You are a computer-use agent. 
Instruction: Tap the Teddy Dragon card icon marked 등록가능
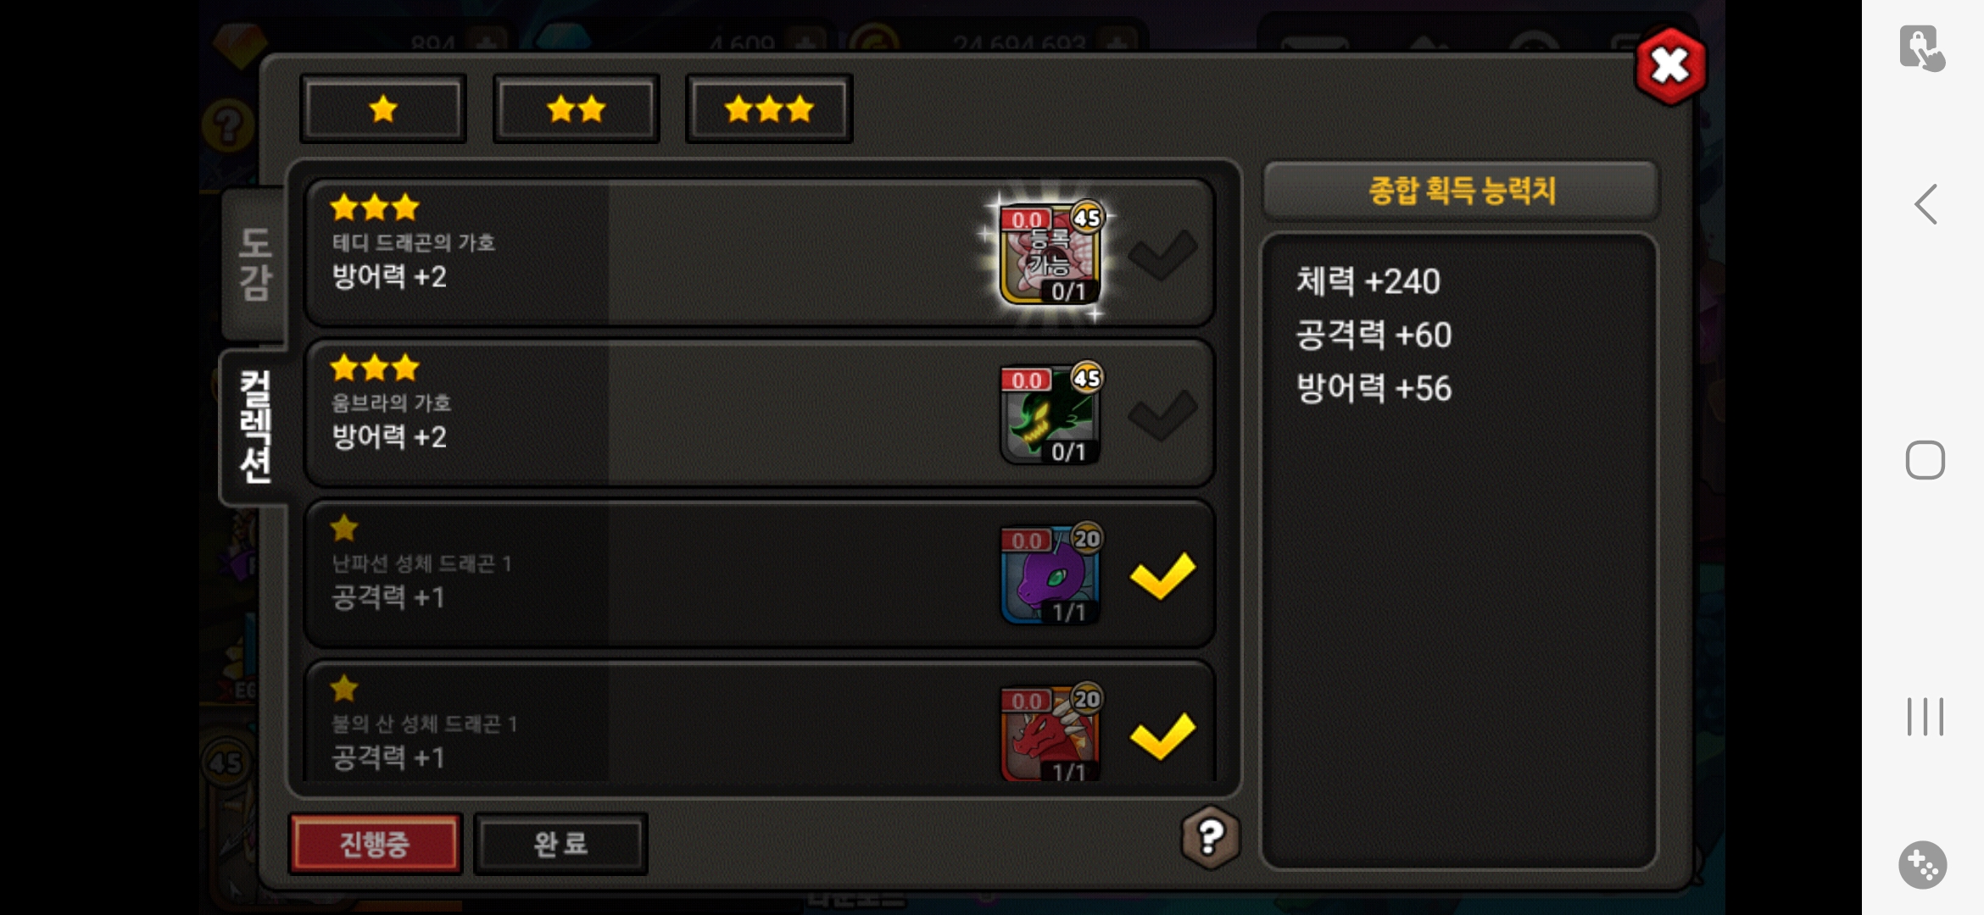[x=1051, y=252]
